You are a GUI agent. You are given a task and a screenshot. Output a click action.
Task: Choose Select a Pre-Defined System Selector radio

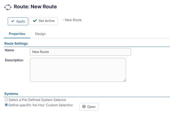(x=6, y=100)
